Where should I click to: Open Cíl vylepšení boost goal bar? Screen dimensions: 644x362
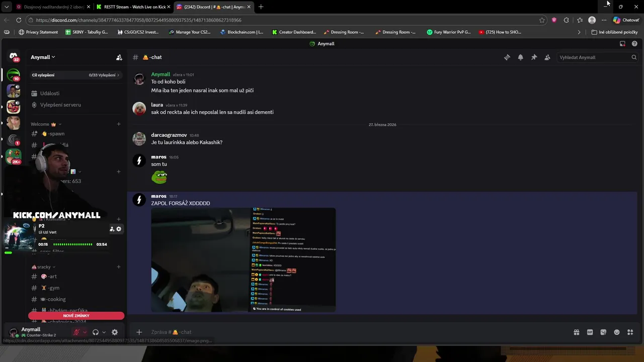point(75,75)
